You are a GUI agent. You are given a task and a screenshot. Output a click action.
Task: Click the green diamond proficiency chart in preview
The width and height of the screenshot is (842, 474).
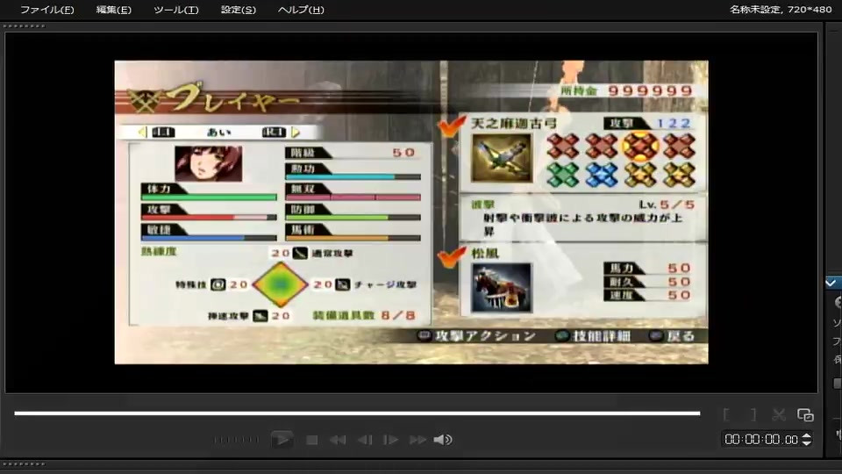[280, 284]
